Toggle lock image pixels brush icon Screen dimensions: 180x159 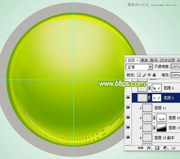pyautogui.click(x=144, y=75)
